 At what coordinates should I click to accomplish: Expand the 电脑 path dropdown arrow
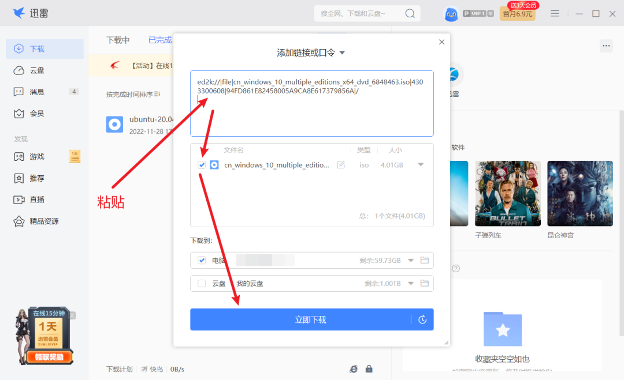coord(411,261)
